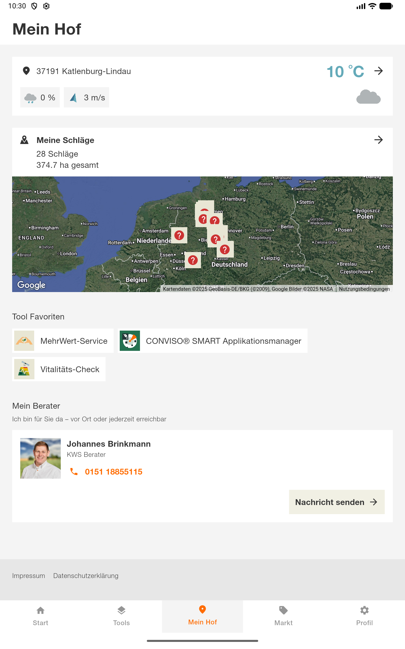Go to the Start tab
The height and width of the screenshot is (649, 405).
pos(40,616)
